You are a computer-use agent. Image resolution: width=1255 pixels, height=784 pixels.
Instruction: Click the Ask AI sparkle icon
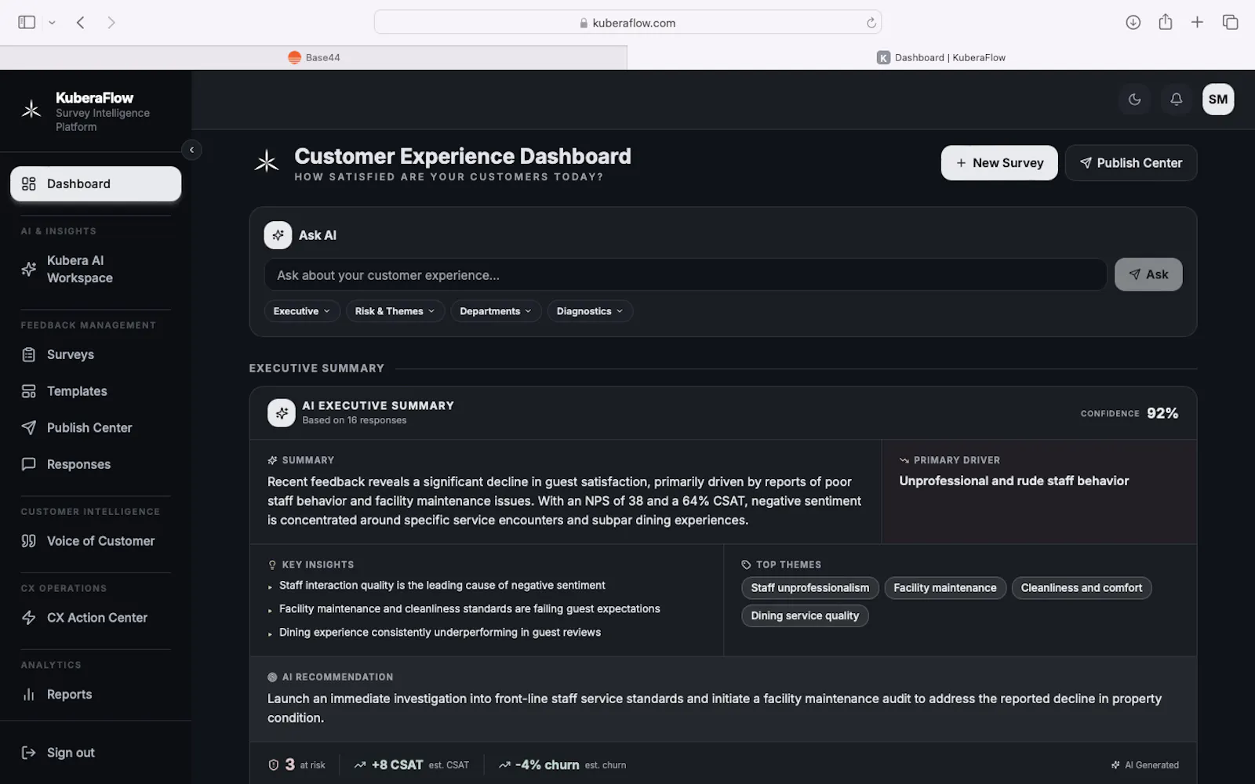(278, 235)
